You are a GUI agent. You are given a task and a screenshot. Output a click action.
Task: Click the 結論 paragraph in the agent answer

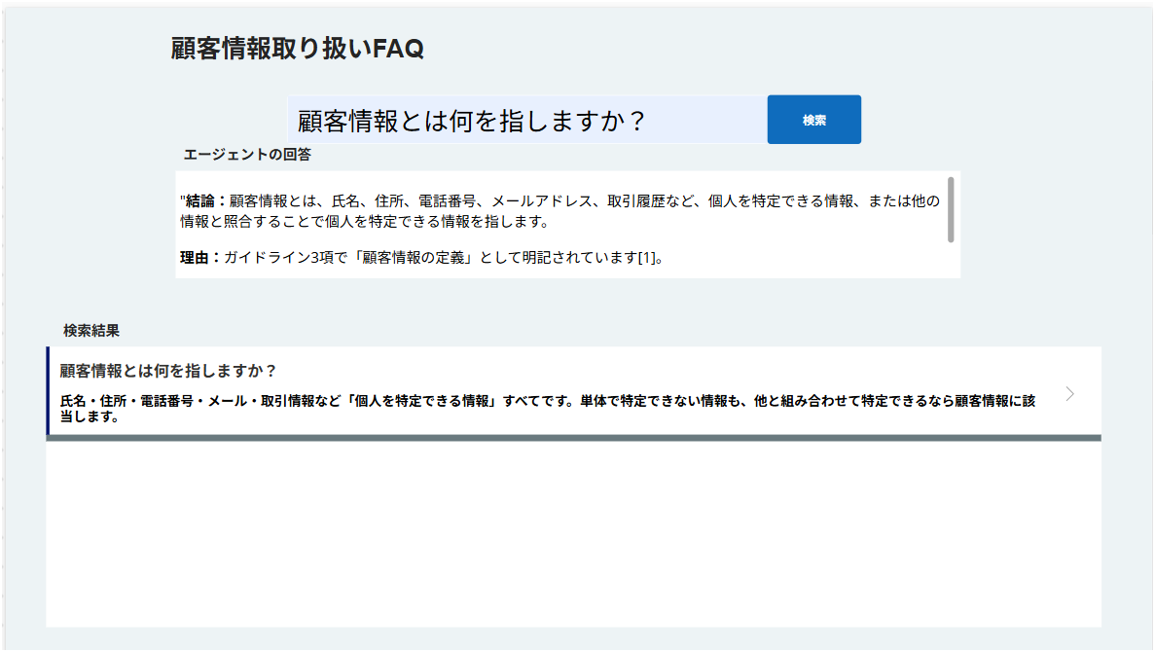coord(559,211)
